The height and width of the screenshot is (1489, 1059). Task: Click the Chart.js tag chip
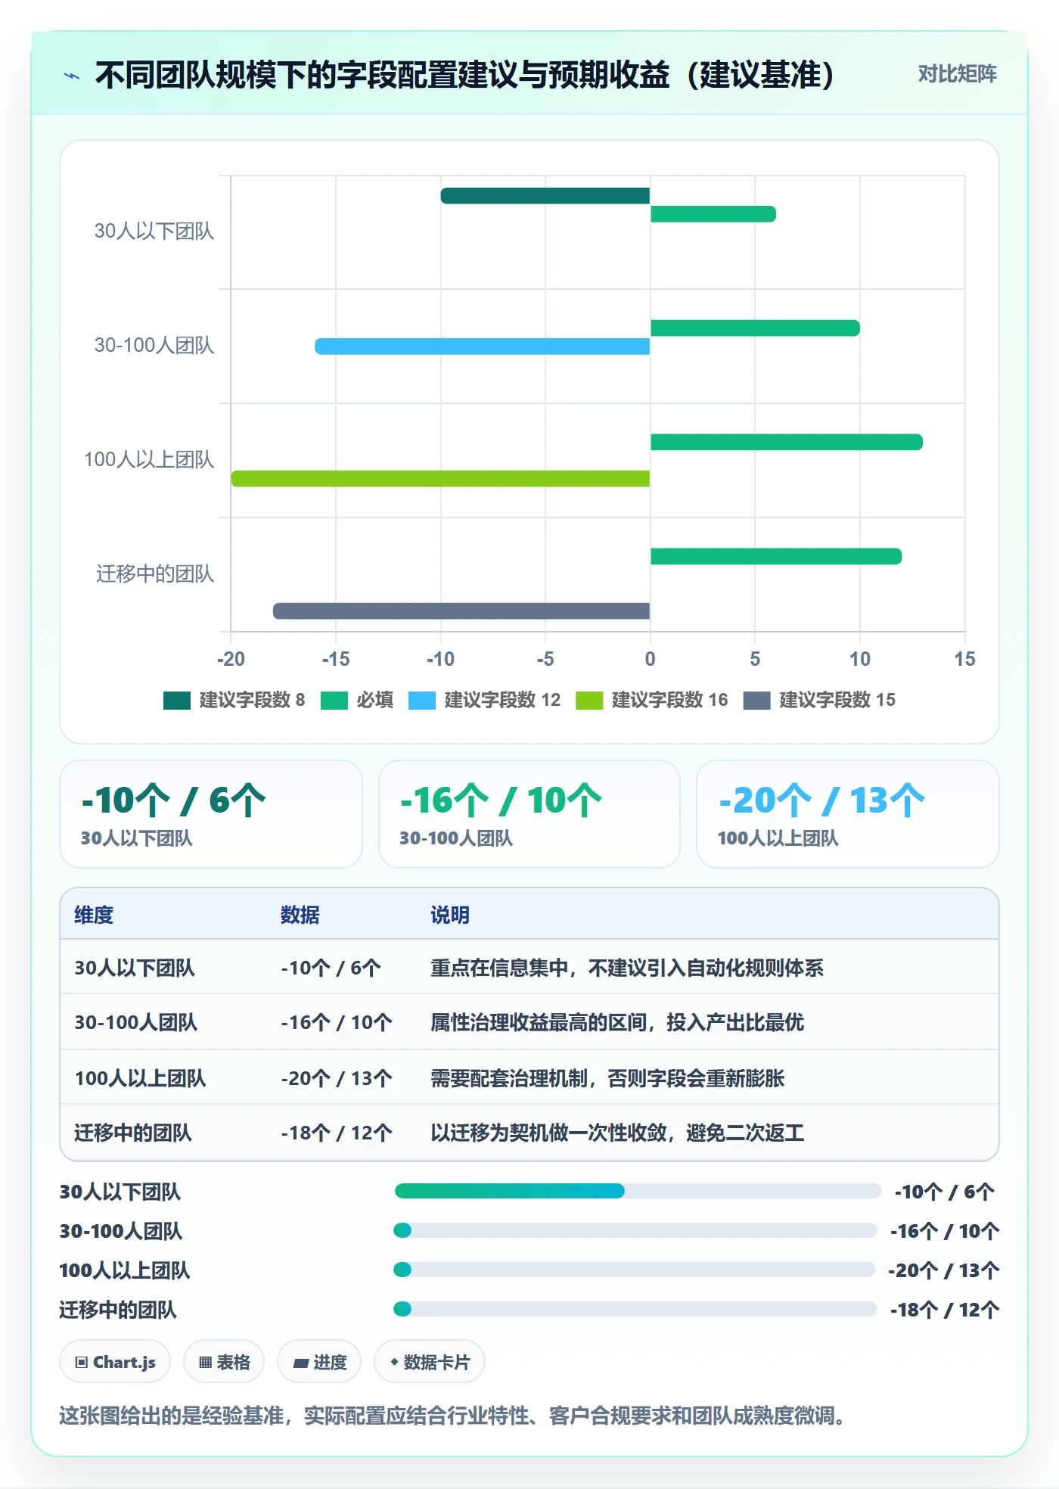coord(115,1362)
